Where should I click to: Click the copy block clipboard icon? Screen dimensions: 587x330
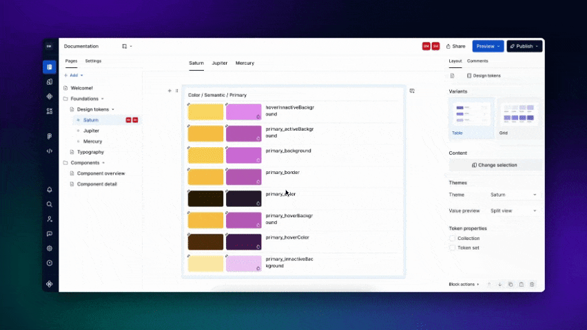522,285
